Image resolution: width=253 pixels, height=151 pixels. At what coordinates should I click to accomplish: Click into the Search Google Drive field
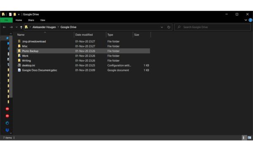coord(213,27)
